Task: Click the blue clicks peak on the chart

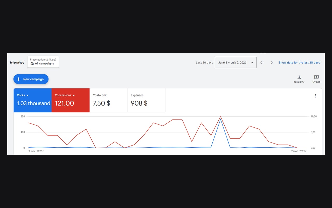Action: pos(220,120)
